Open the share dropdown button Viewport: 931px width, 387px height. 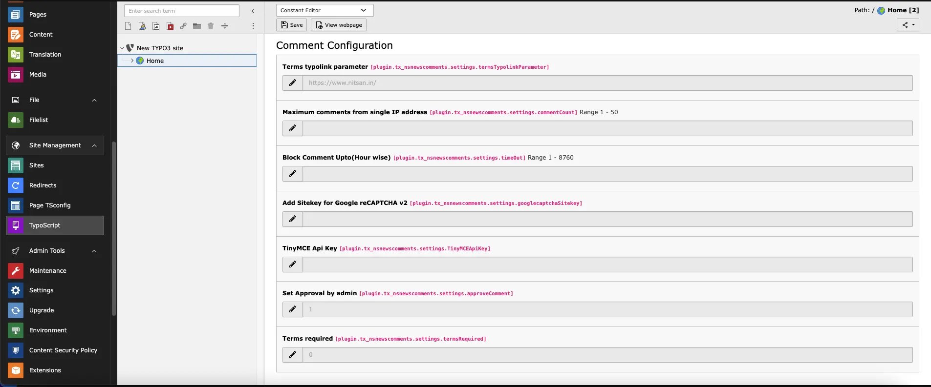pyautogui.click(x=908, y=25)
